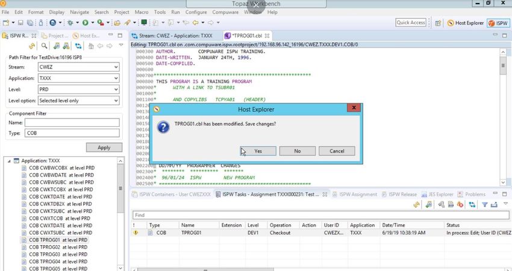Switch to the Problems tab
The height and width of the screenshot is (271, 512).
pos(472,195)
